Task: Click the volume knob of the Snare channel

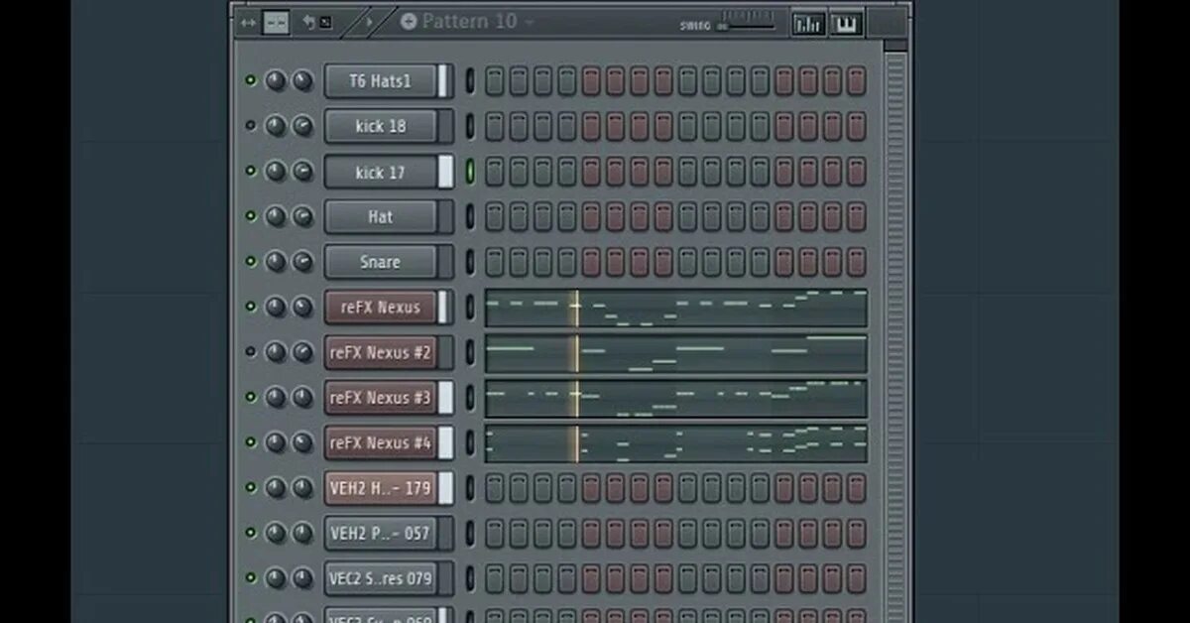Action: [x=302, y=262]
